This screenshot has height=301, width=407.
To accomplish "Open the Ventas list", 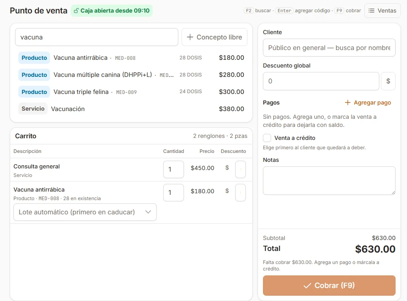I will pos(382,11).
